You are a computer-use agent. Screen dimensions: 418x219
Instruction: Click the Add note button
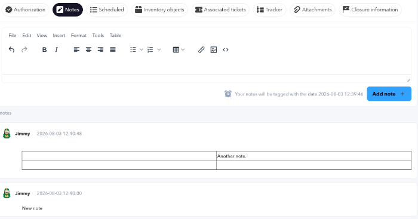[x=389, y=94]
